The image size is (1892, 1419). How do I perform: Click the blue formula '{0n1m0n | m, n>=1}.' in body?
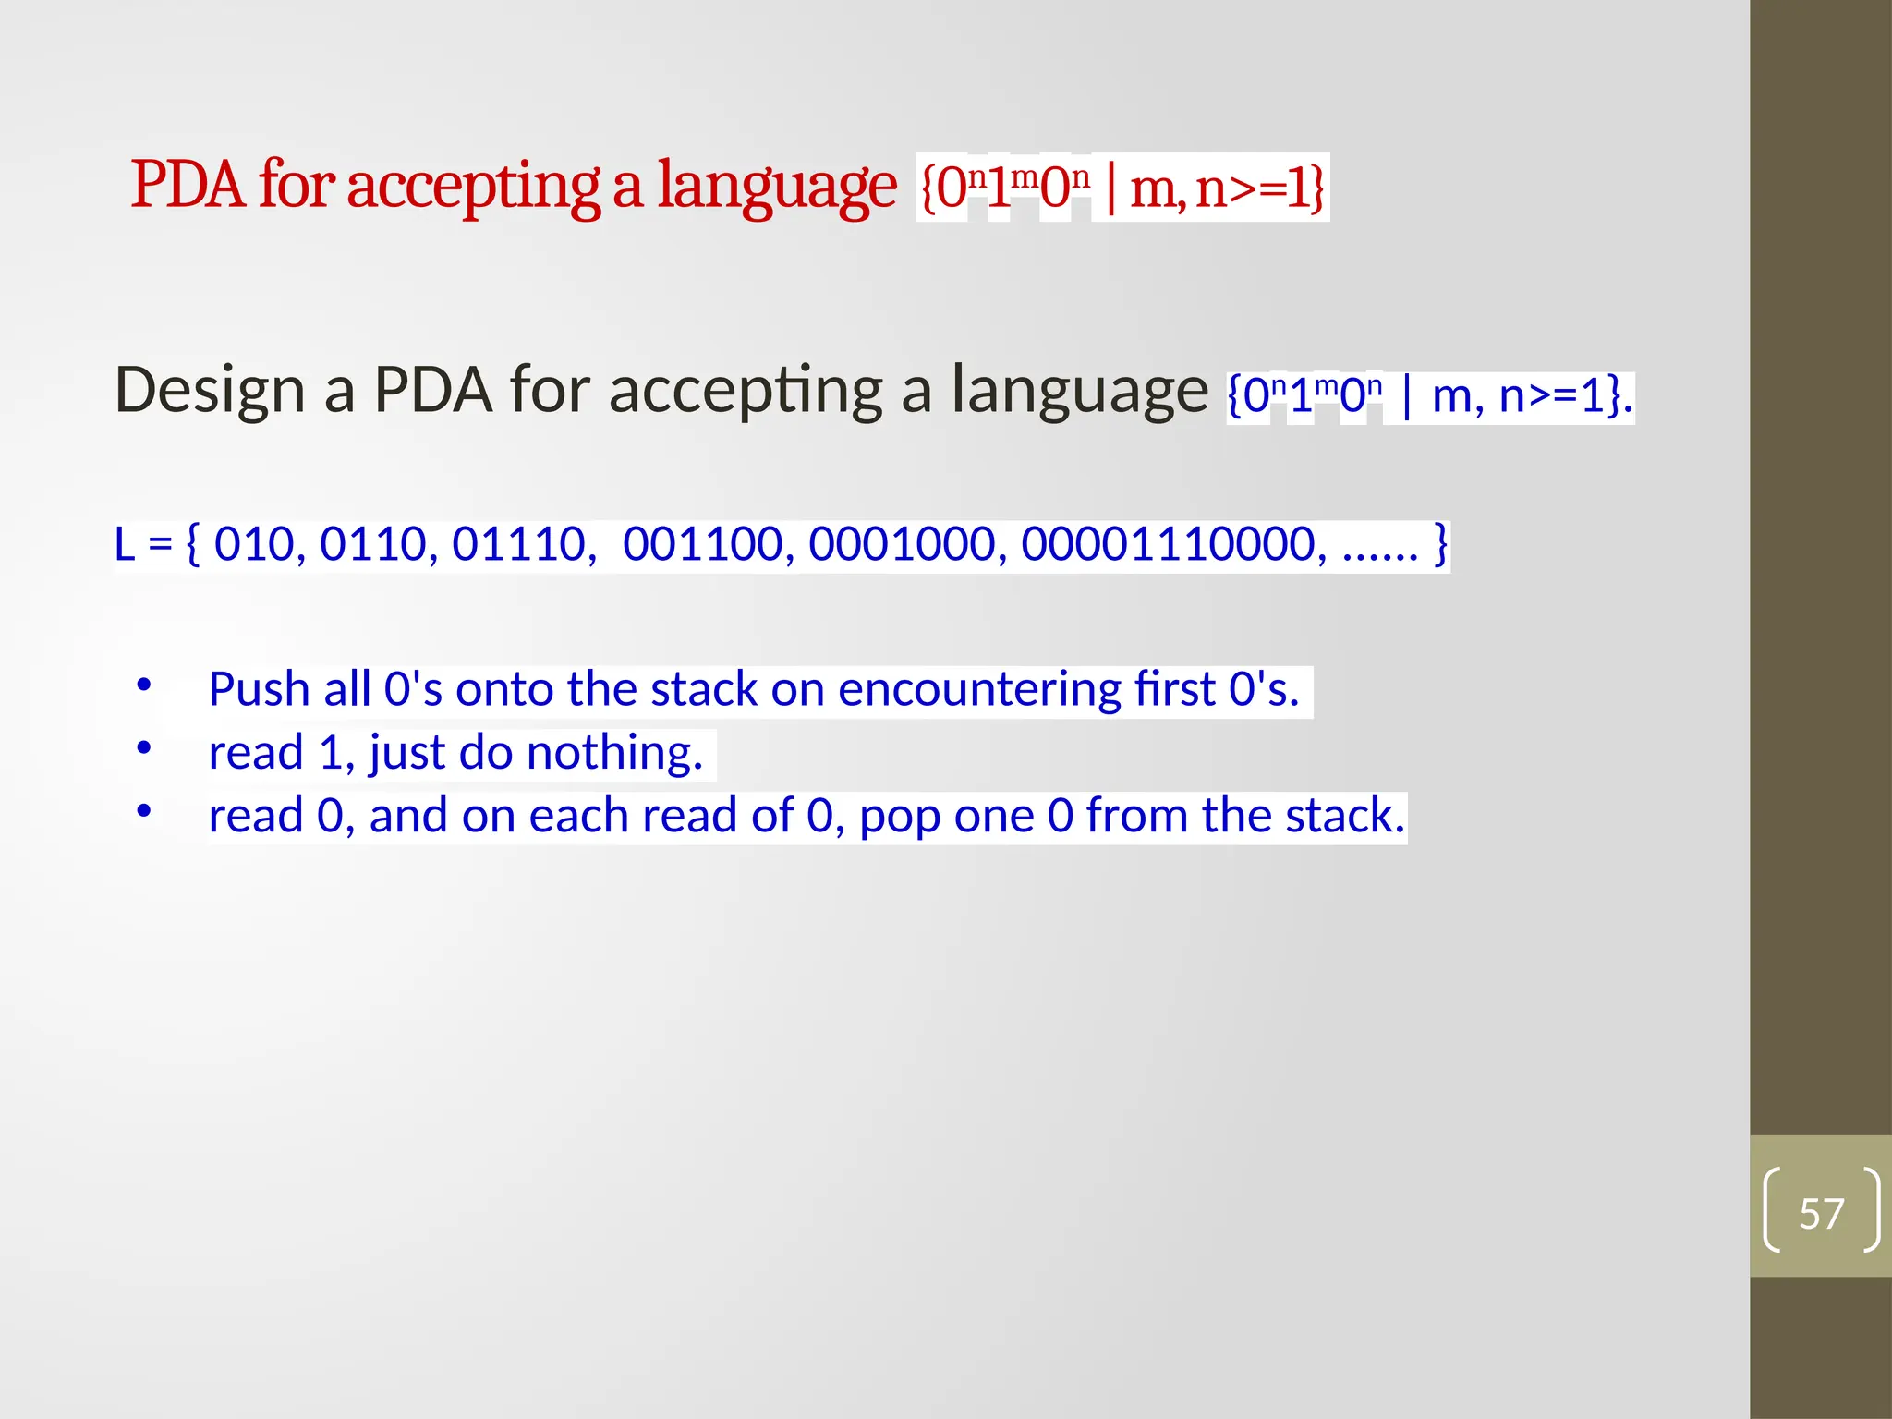pyautogui.click(x=1430, y=396)
